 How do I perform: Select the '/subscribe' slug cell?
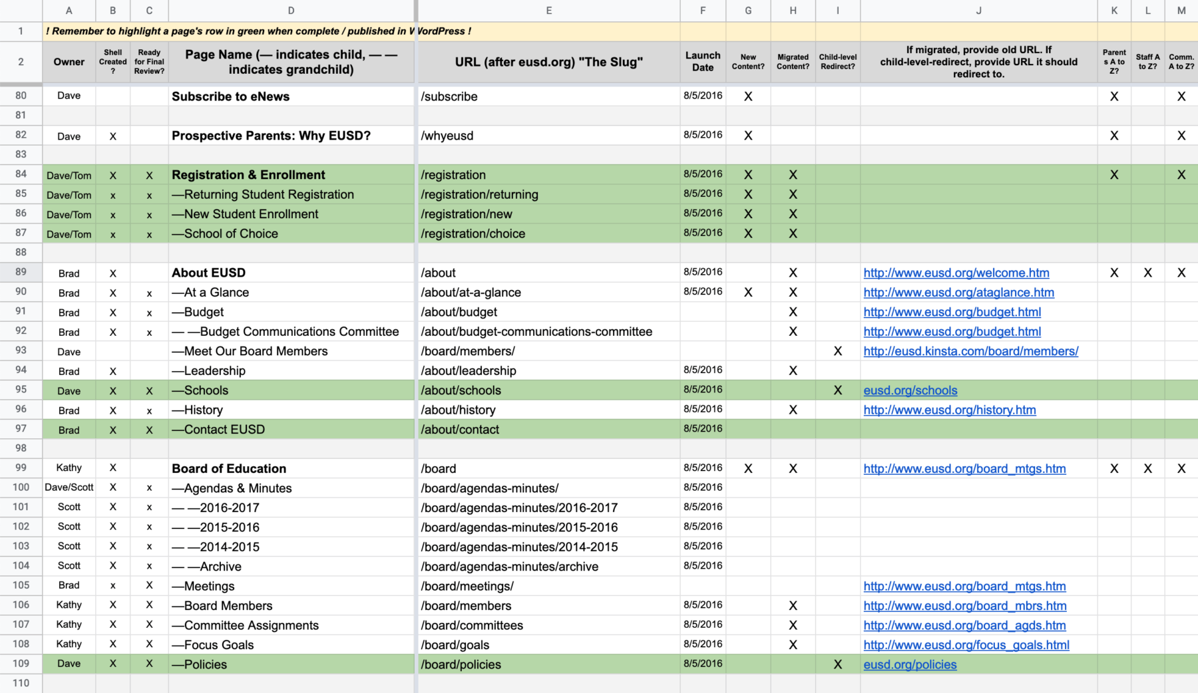pyautogui.click(x=549, y=96)
